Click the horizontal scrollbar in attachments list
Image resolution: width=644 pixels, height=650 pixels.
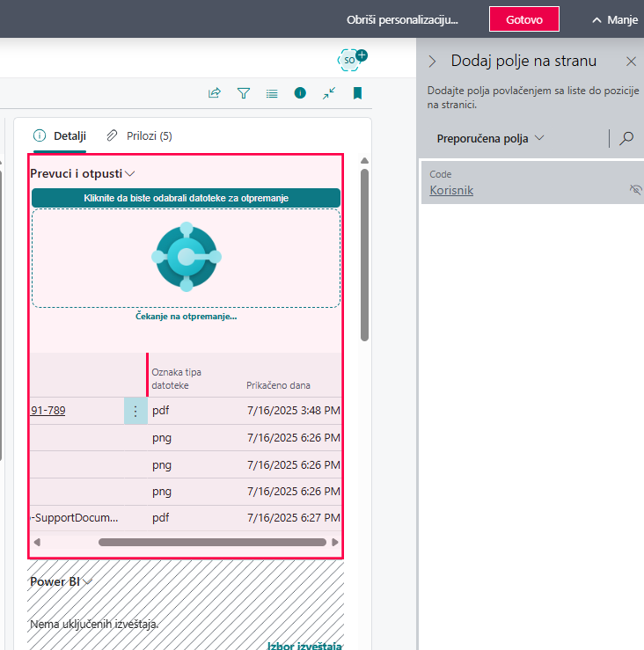coord(212,543)
